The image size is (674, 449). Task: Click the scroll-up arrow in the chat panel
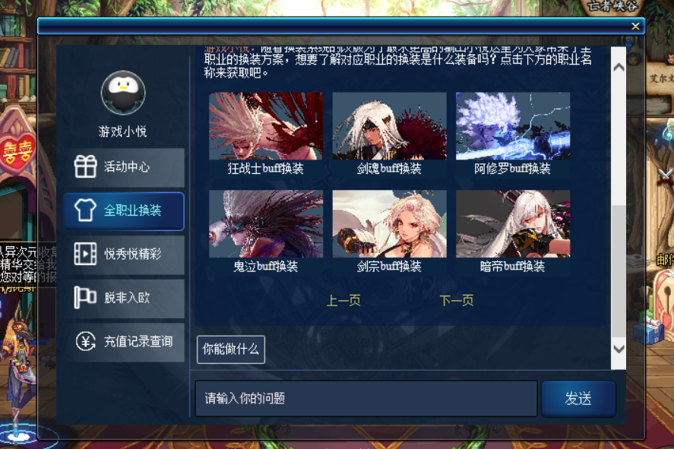click(619, 67)
